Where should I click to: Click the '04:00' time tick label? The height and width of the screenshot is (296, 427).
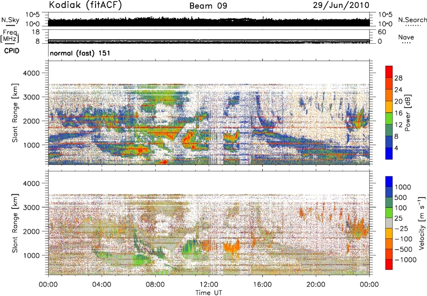[101, 285]
